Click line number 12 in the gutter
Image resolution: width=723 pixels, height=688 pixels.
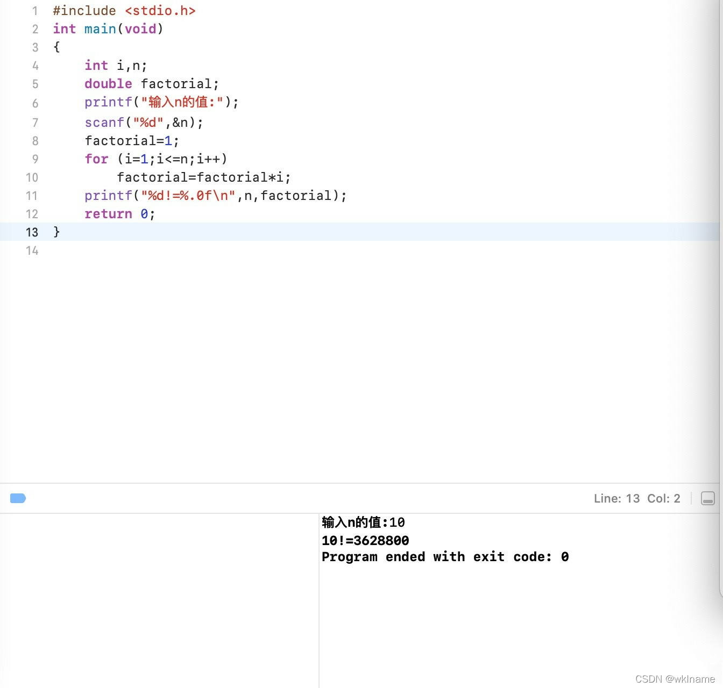pyautogui.click(x=32, y=214)
